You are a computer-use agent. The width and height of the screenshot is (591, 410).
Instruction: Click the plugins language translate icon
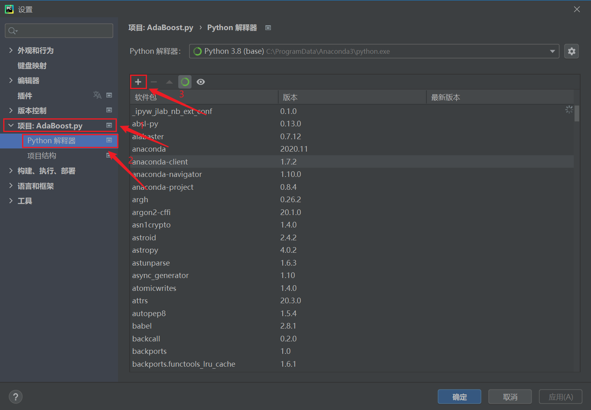[97, 95]
